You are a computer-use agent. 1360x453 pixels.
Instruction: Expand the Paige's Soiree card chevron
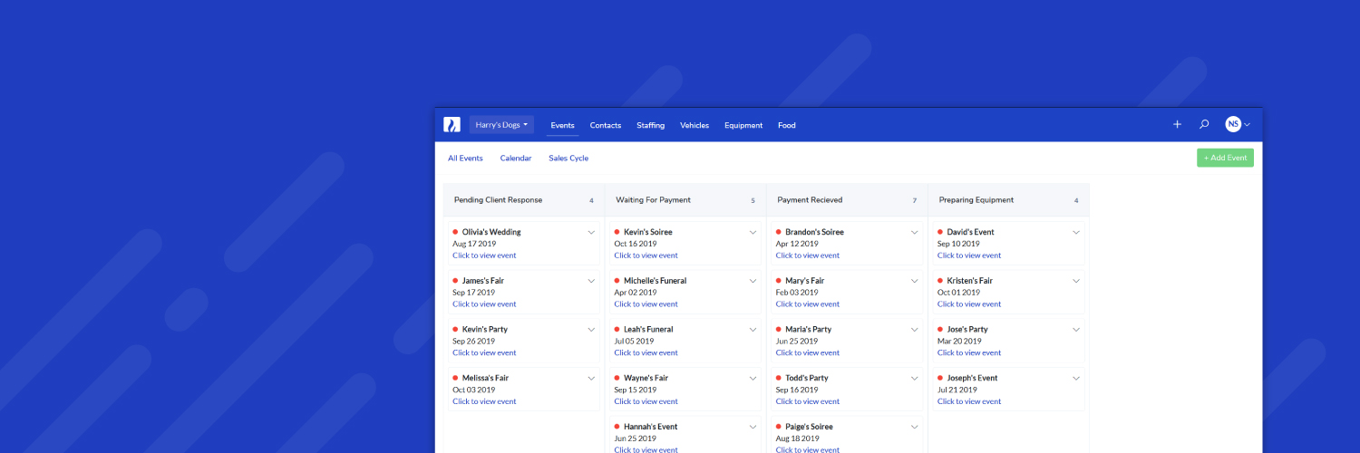click(x=915, y=427)
